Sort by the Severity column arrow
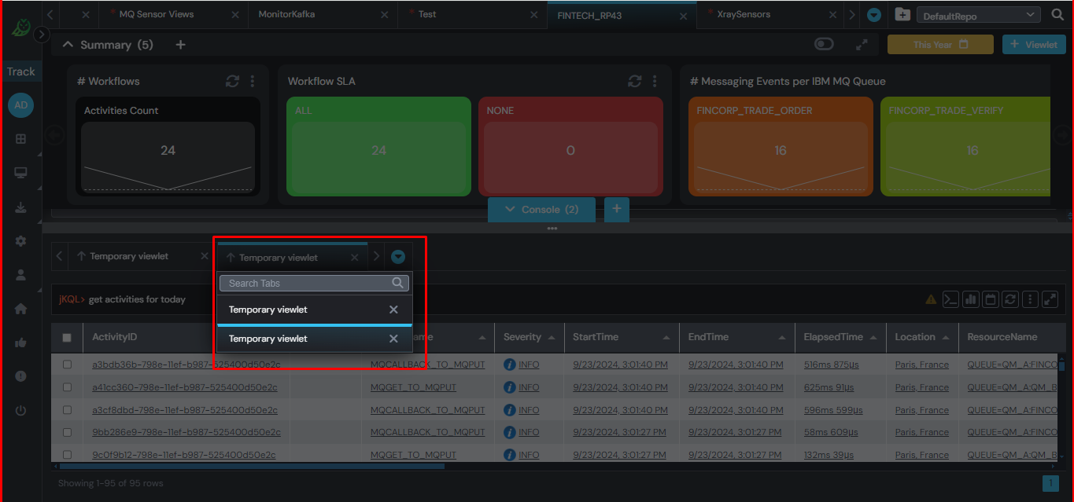This screenshot has width=1074, height=502. point(552,338)
